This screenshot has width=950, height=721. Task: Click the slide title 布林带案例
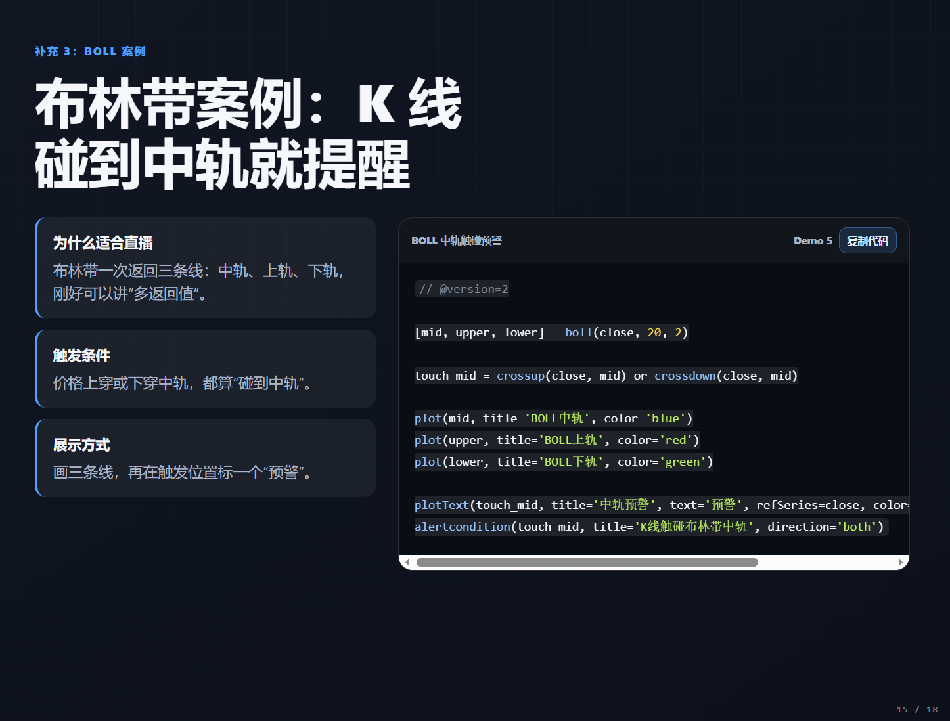click(x=249, y=133)
